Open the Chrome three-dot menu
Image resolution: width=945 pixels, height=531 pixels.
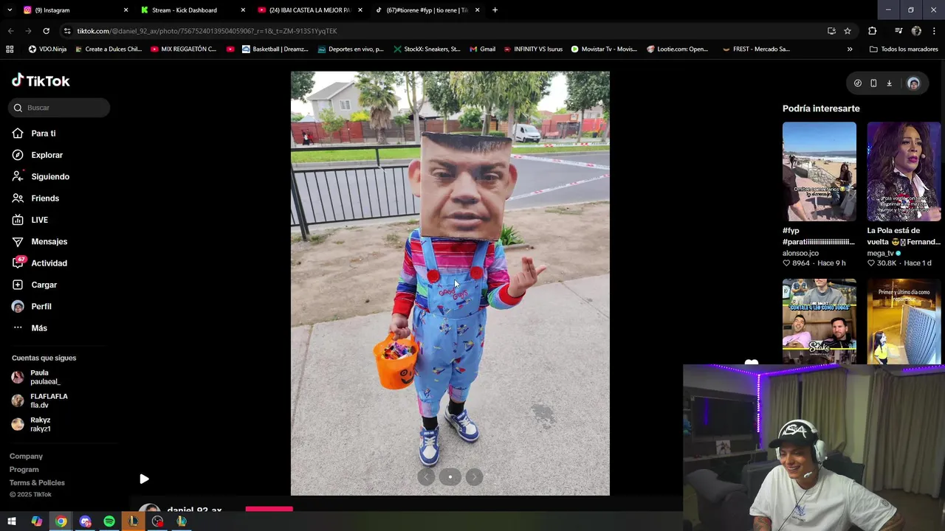pyautogui.click(x=935, y=31)
